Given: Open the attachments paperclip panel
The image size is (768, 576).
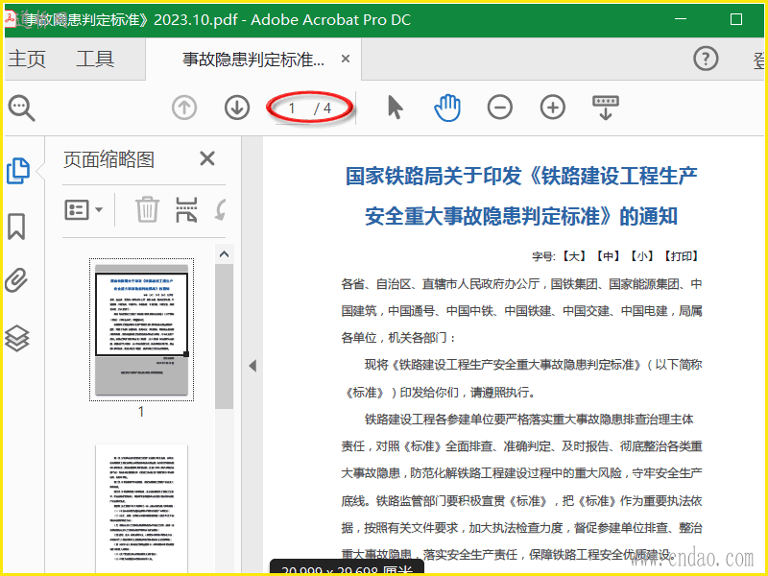Looking at the screenshot, I should [16, 280].
